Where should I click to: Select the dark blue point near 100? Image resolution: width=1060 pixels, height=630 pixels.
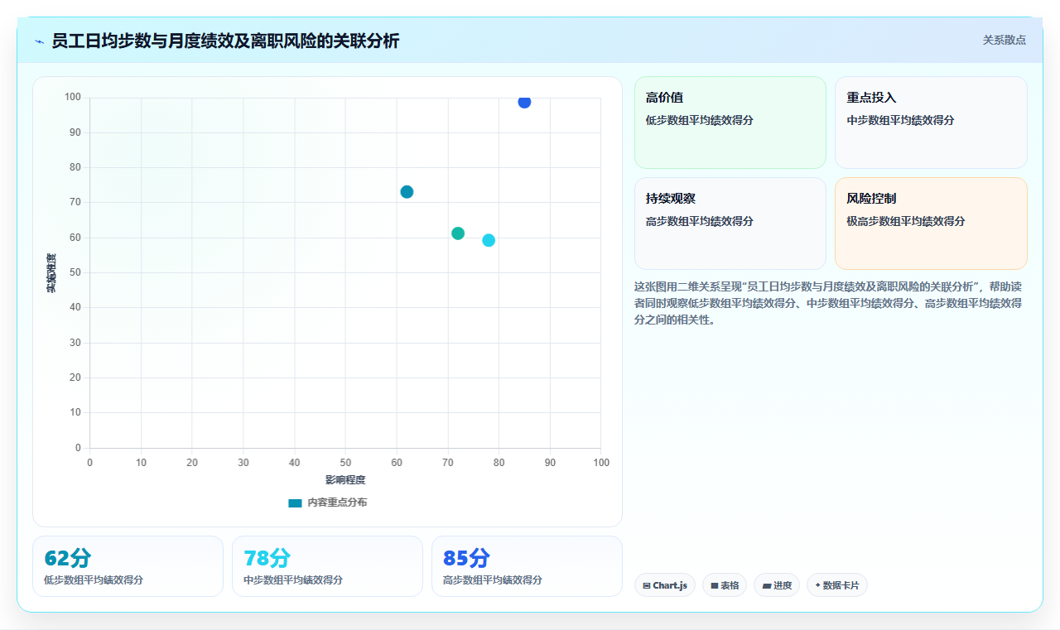click(x=524, y=102)
